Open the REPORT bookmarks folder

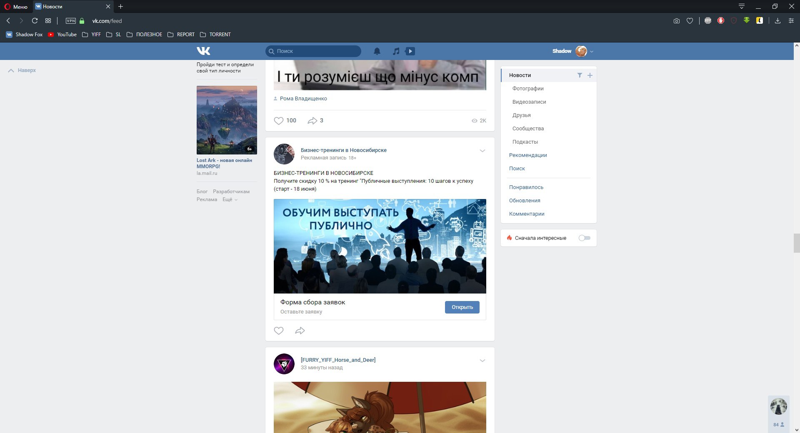pos(181,35)
